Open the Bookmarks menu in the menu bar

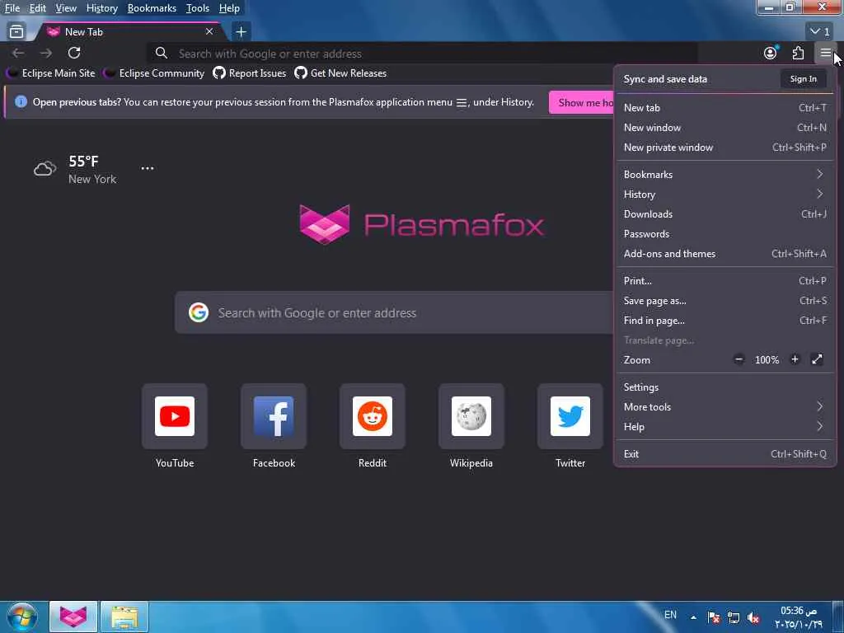pos(152,8)
